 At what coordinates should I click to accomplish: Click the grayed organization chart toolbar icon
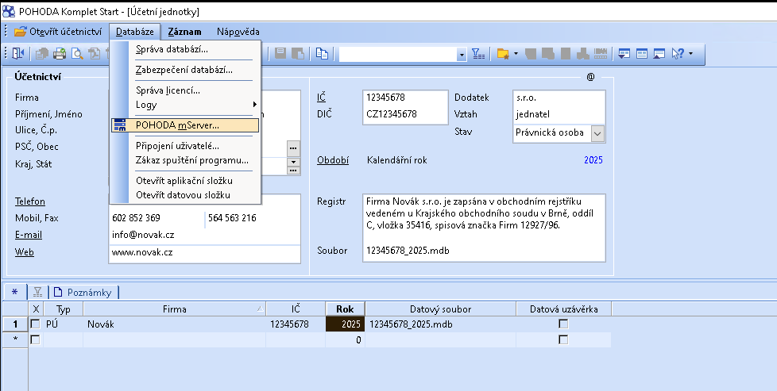[583, 53]
